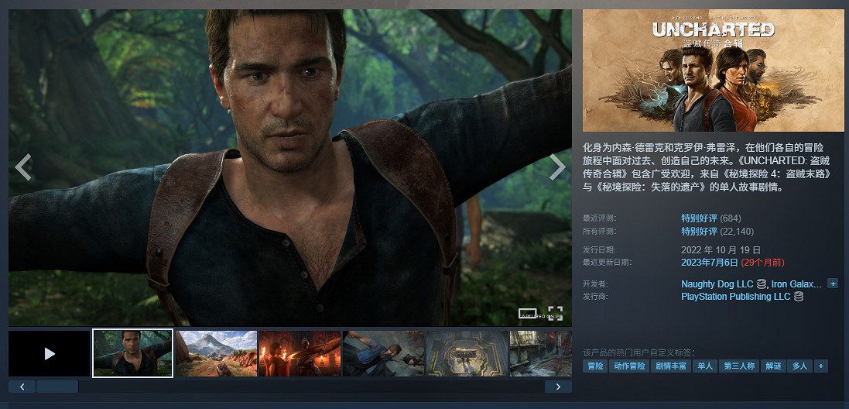Open publisher PlayStation Publishing LLC link
This screenshot has height=409, width=849.
click(x=735, y=297)
